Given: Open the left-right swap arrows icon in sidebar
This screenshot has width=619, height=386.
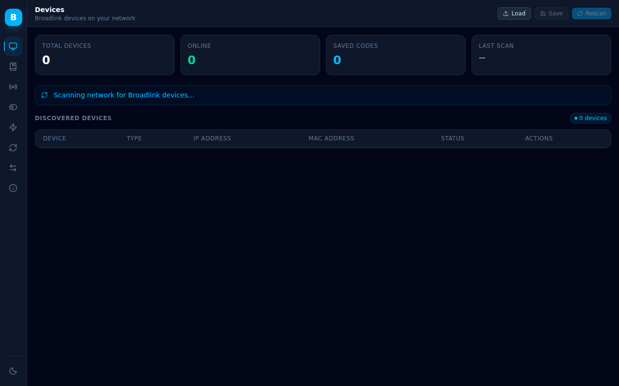Looking at the screenshot, I should point(13,168).
